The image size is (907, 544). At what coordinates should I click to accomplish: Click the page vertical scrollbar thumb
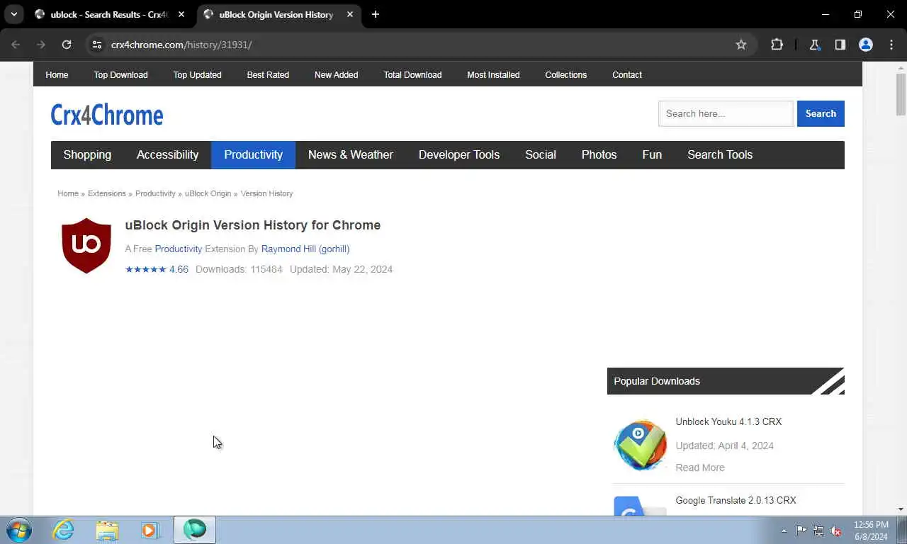tap(901, 93)
